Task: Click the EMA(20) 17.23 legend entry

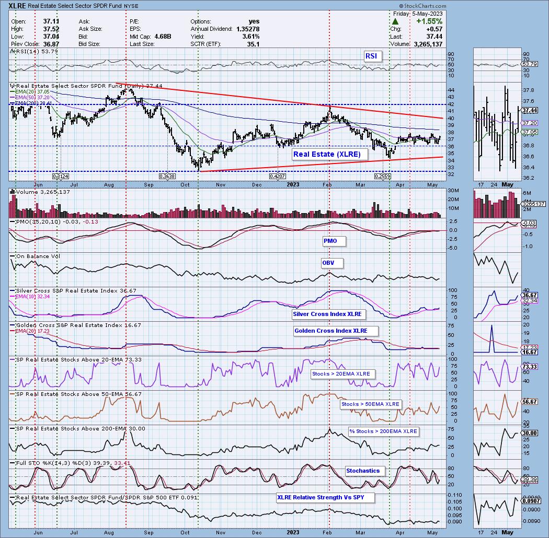Action: [30, 331]
